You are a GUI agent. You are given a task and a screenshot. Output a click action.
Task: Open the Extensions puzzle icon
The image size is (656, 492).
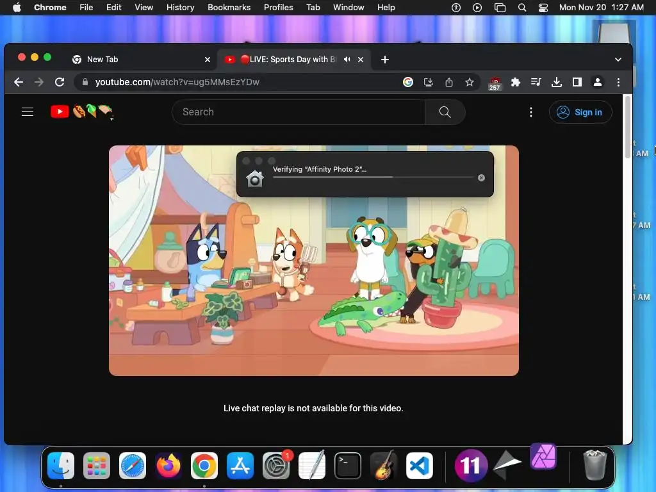pos(516,82)
